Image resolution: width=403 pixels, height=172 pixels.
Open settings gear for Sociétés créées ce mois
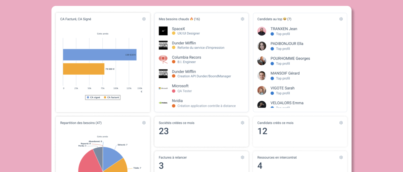242,123
